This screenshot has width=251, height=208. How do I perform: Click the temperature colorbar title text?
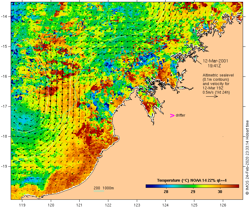(192, 180)
